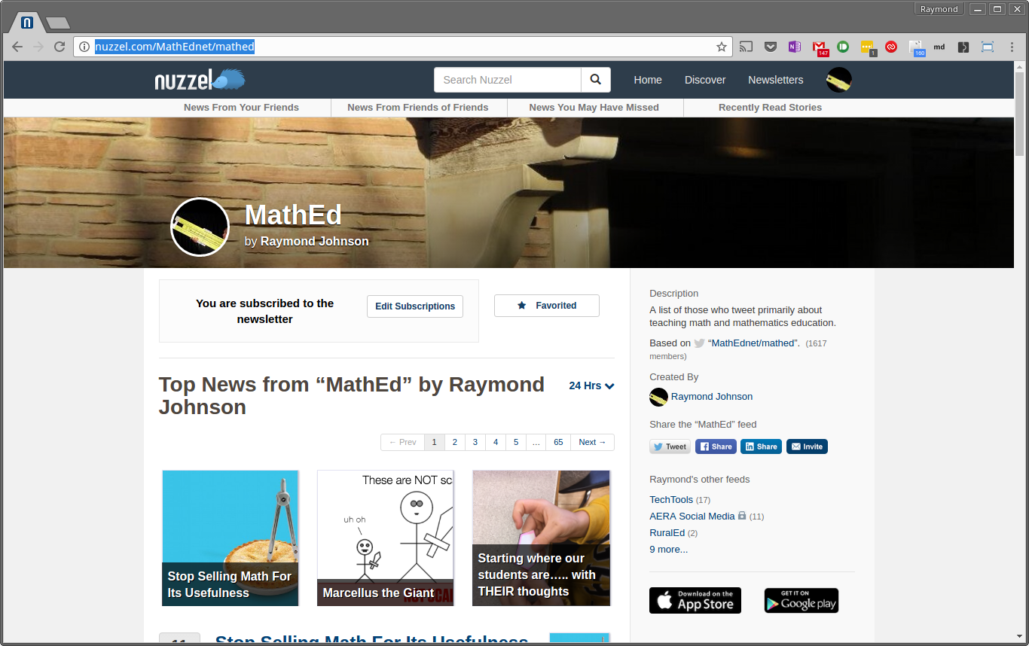
Task: Go to page 5 in pagination
Action: 516,442
